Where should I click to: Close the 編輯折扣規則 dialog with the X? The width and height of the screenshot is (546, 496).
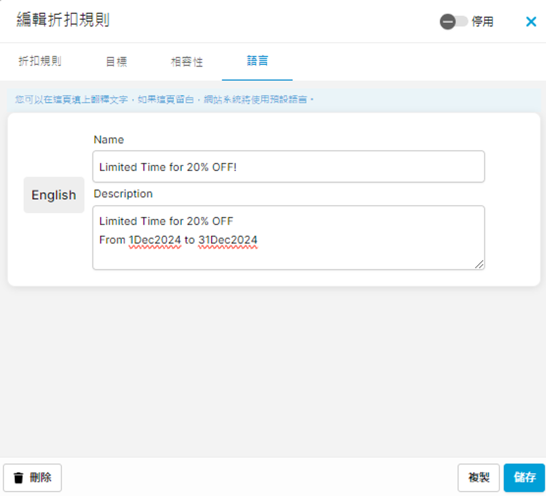pos(531,22)
